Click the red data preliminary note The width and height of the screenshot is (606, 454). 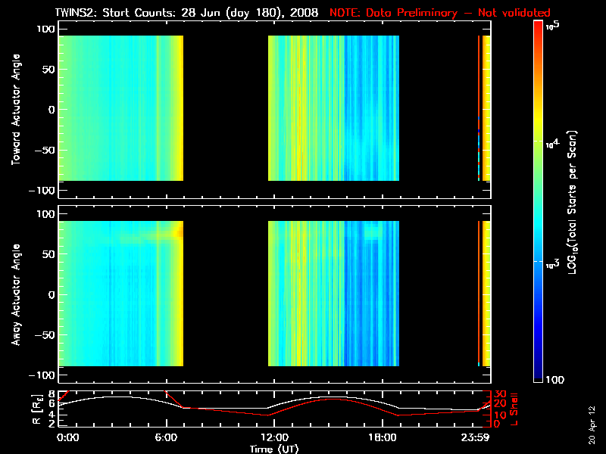pyautogui.click(x=439, y=13)
